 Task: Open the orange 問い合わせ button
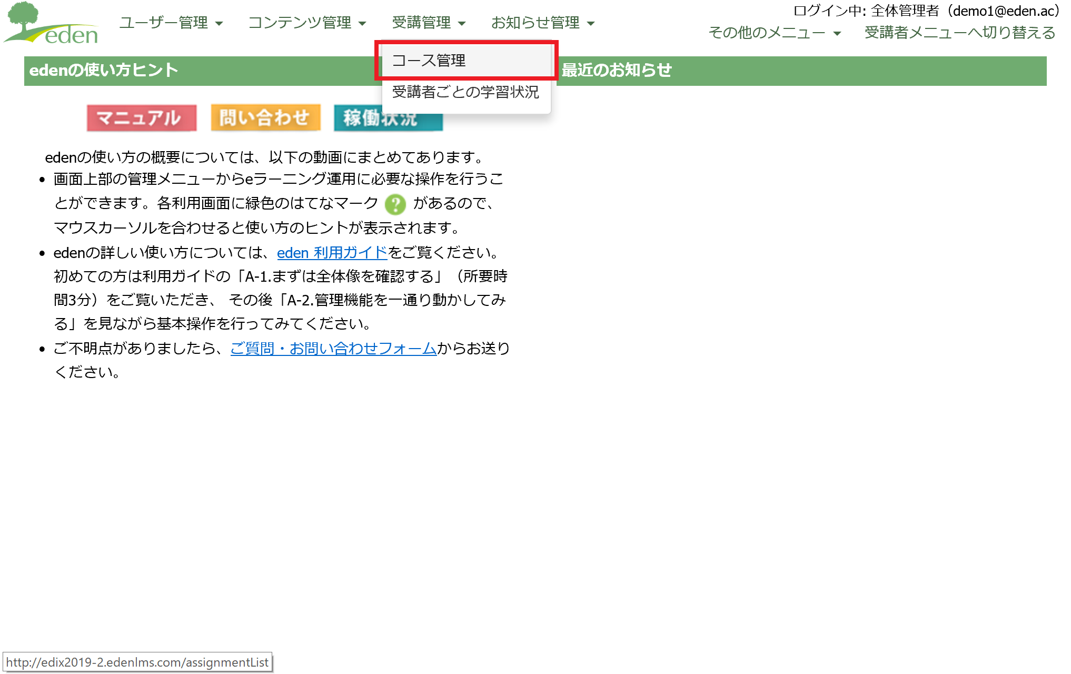coord(265,118)
